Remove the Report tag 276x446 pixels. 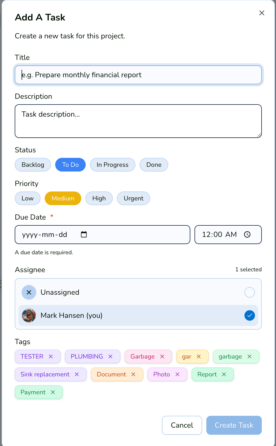pos(224,374)
